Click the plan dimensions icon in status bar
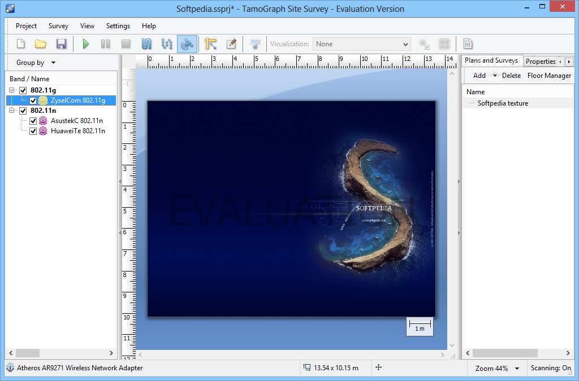579x381 pixels. (x=306, y=367)
